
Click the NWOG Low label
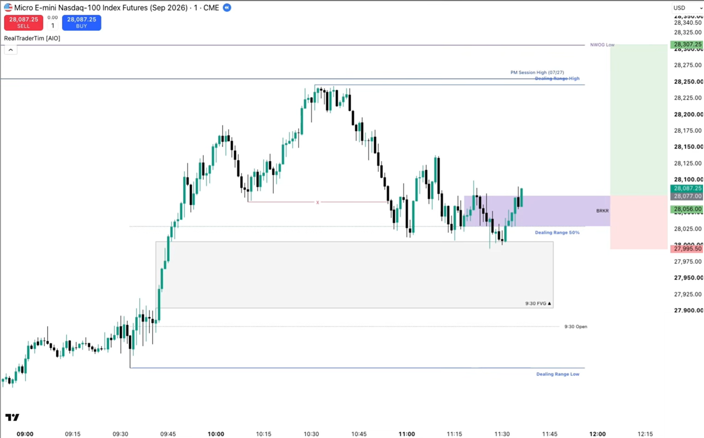602,45
